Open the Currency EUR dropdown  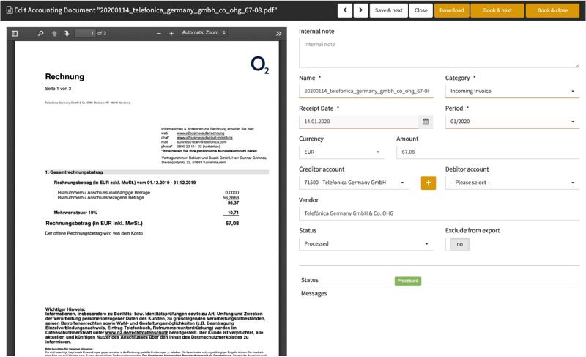coord(341,152)
